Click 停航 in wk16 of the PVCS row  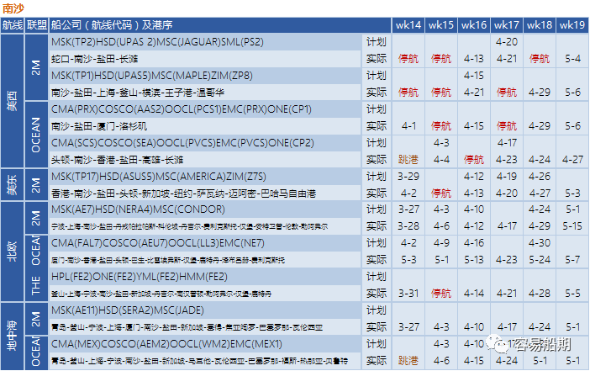click(x=474, y=160)
